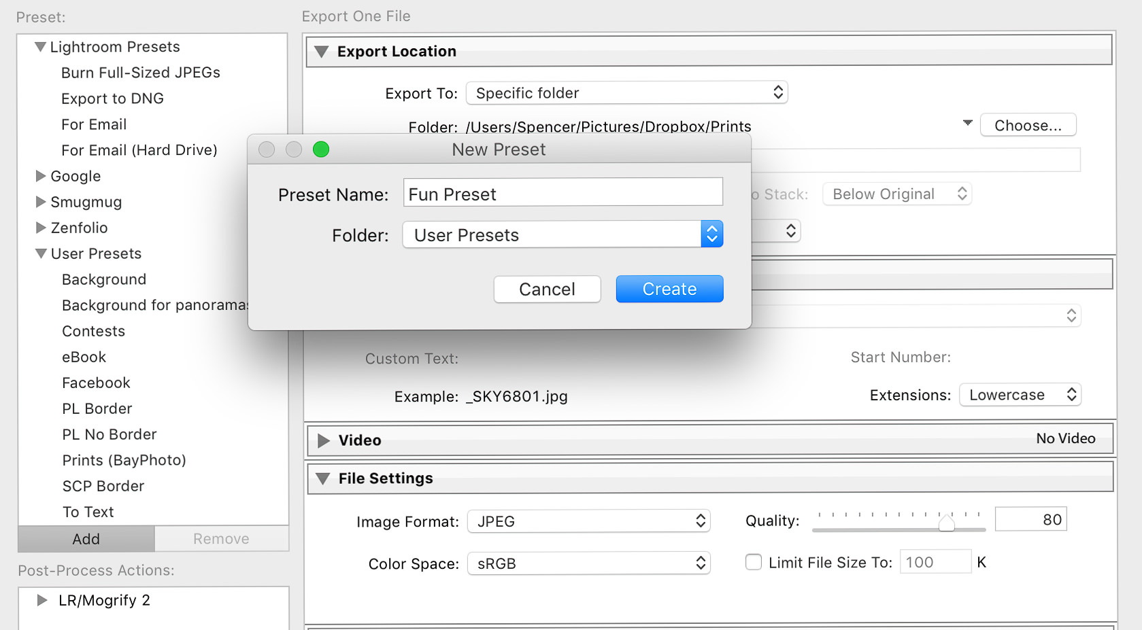The image size is (1142, 630).
Task: Enable Limit File Size To checkbox
Action: pyautogui.click(x=754, y=562)
